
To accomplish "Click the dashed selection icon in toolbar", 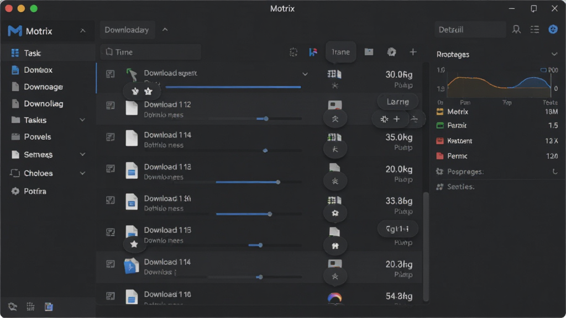I will pos(294,52).
